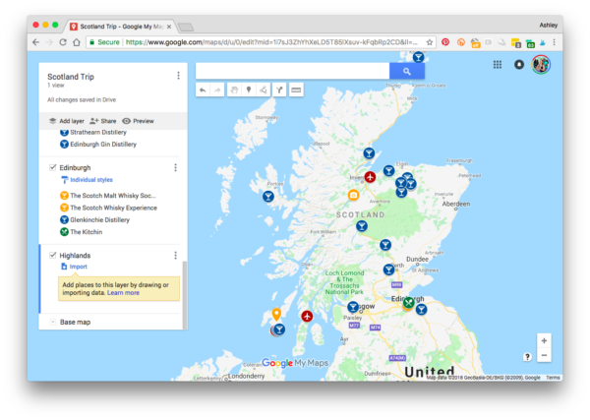
Task: Select the Measure distances ruler tool
Action: point(296,90)
